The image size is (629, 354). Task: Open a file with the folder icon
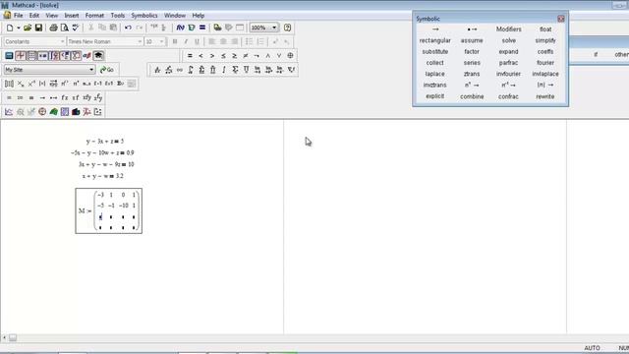click(x=28, y=28)
